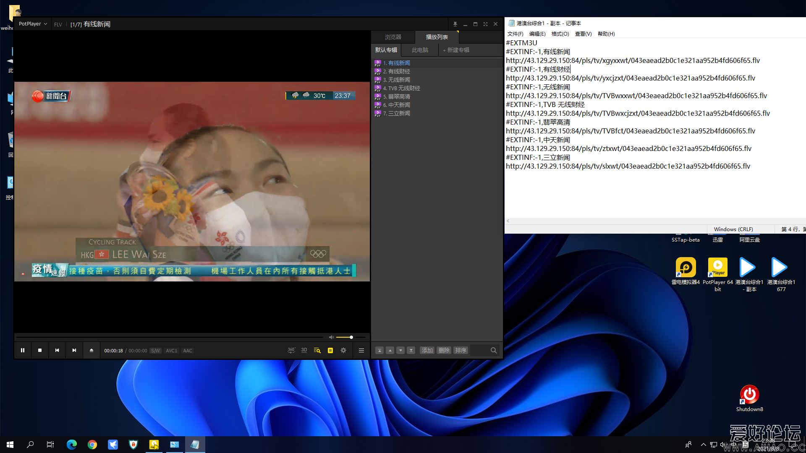Toggle 360 degree video mode
Viewport: 806px width, 453px height.
pos(291,350)
